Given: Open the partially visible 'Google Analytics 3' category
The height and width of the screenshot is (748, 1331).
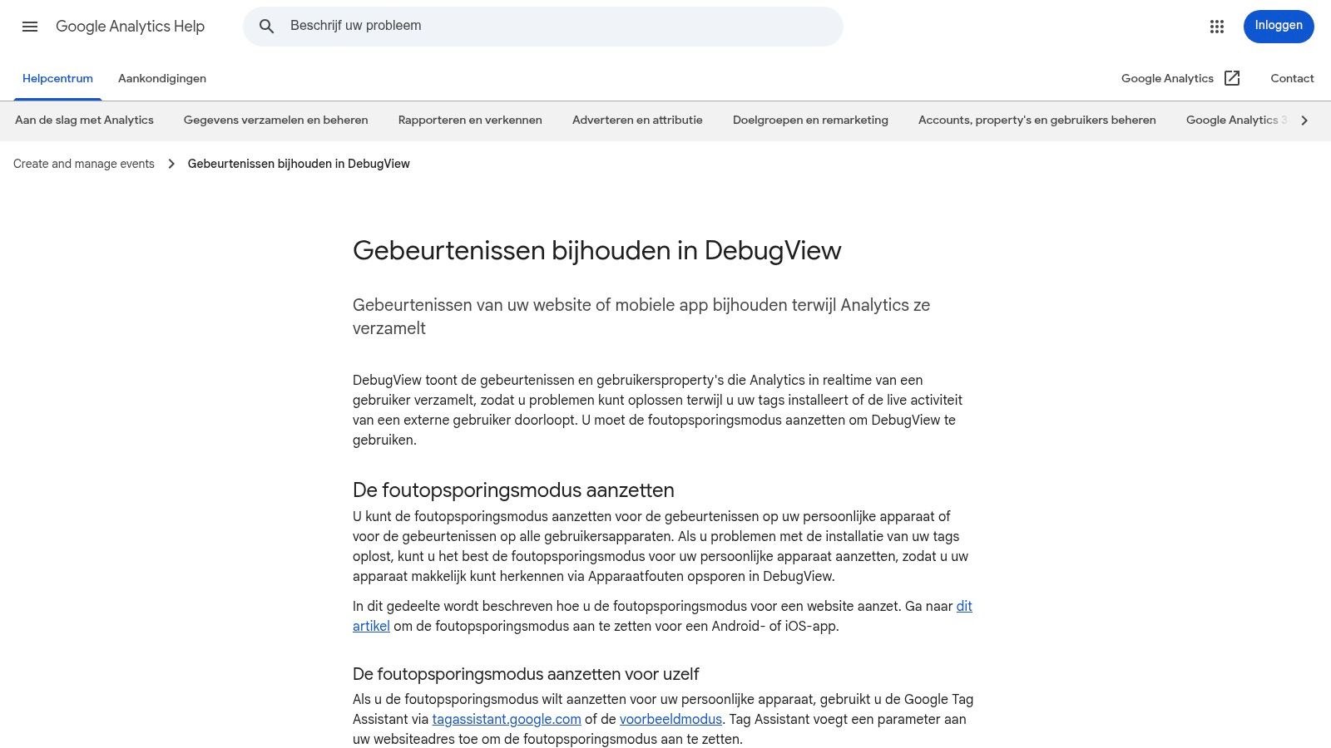Looking at the screenshot, I should [x=1236, y=121].
